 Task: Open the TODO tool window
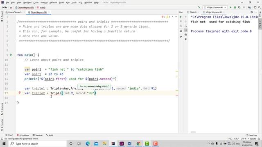[x=9, y=135]
